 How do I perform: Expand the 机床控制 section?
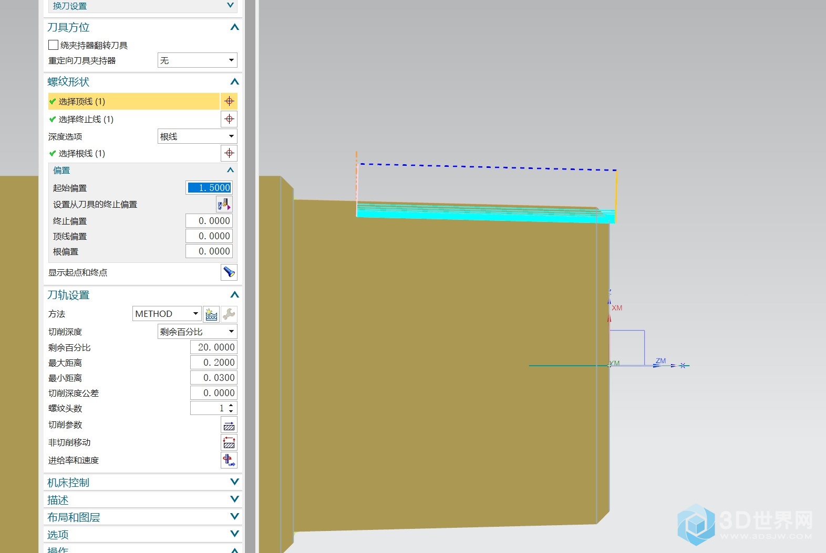click(234, 482)
